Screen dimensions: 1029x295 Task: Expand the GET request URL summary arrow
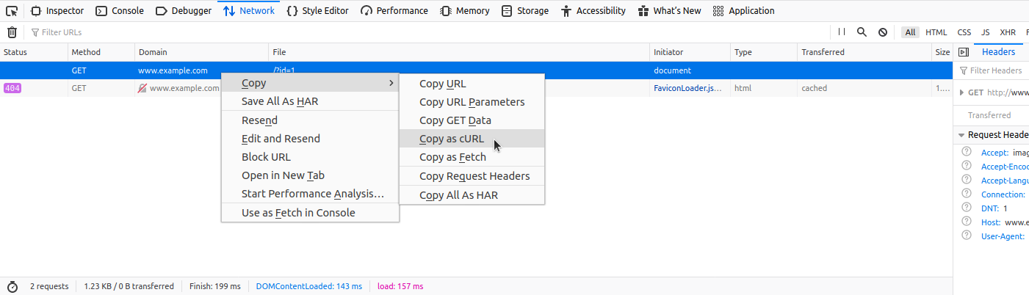tap(962, 92)
